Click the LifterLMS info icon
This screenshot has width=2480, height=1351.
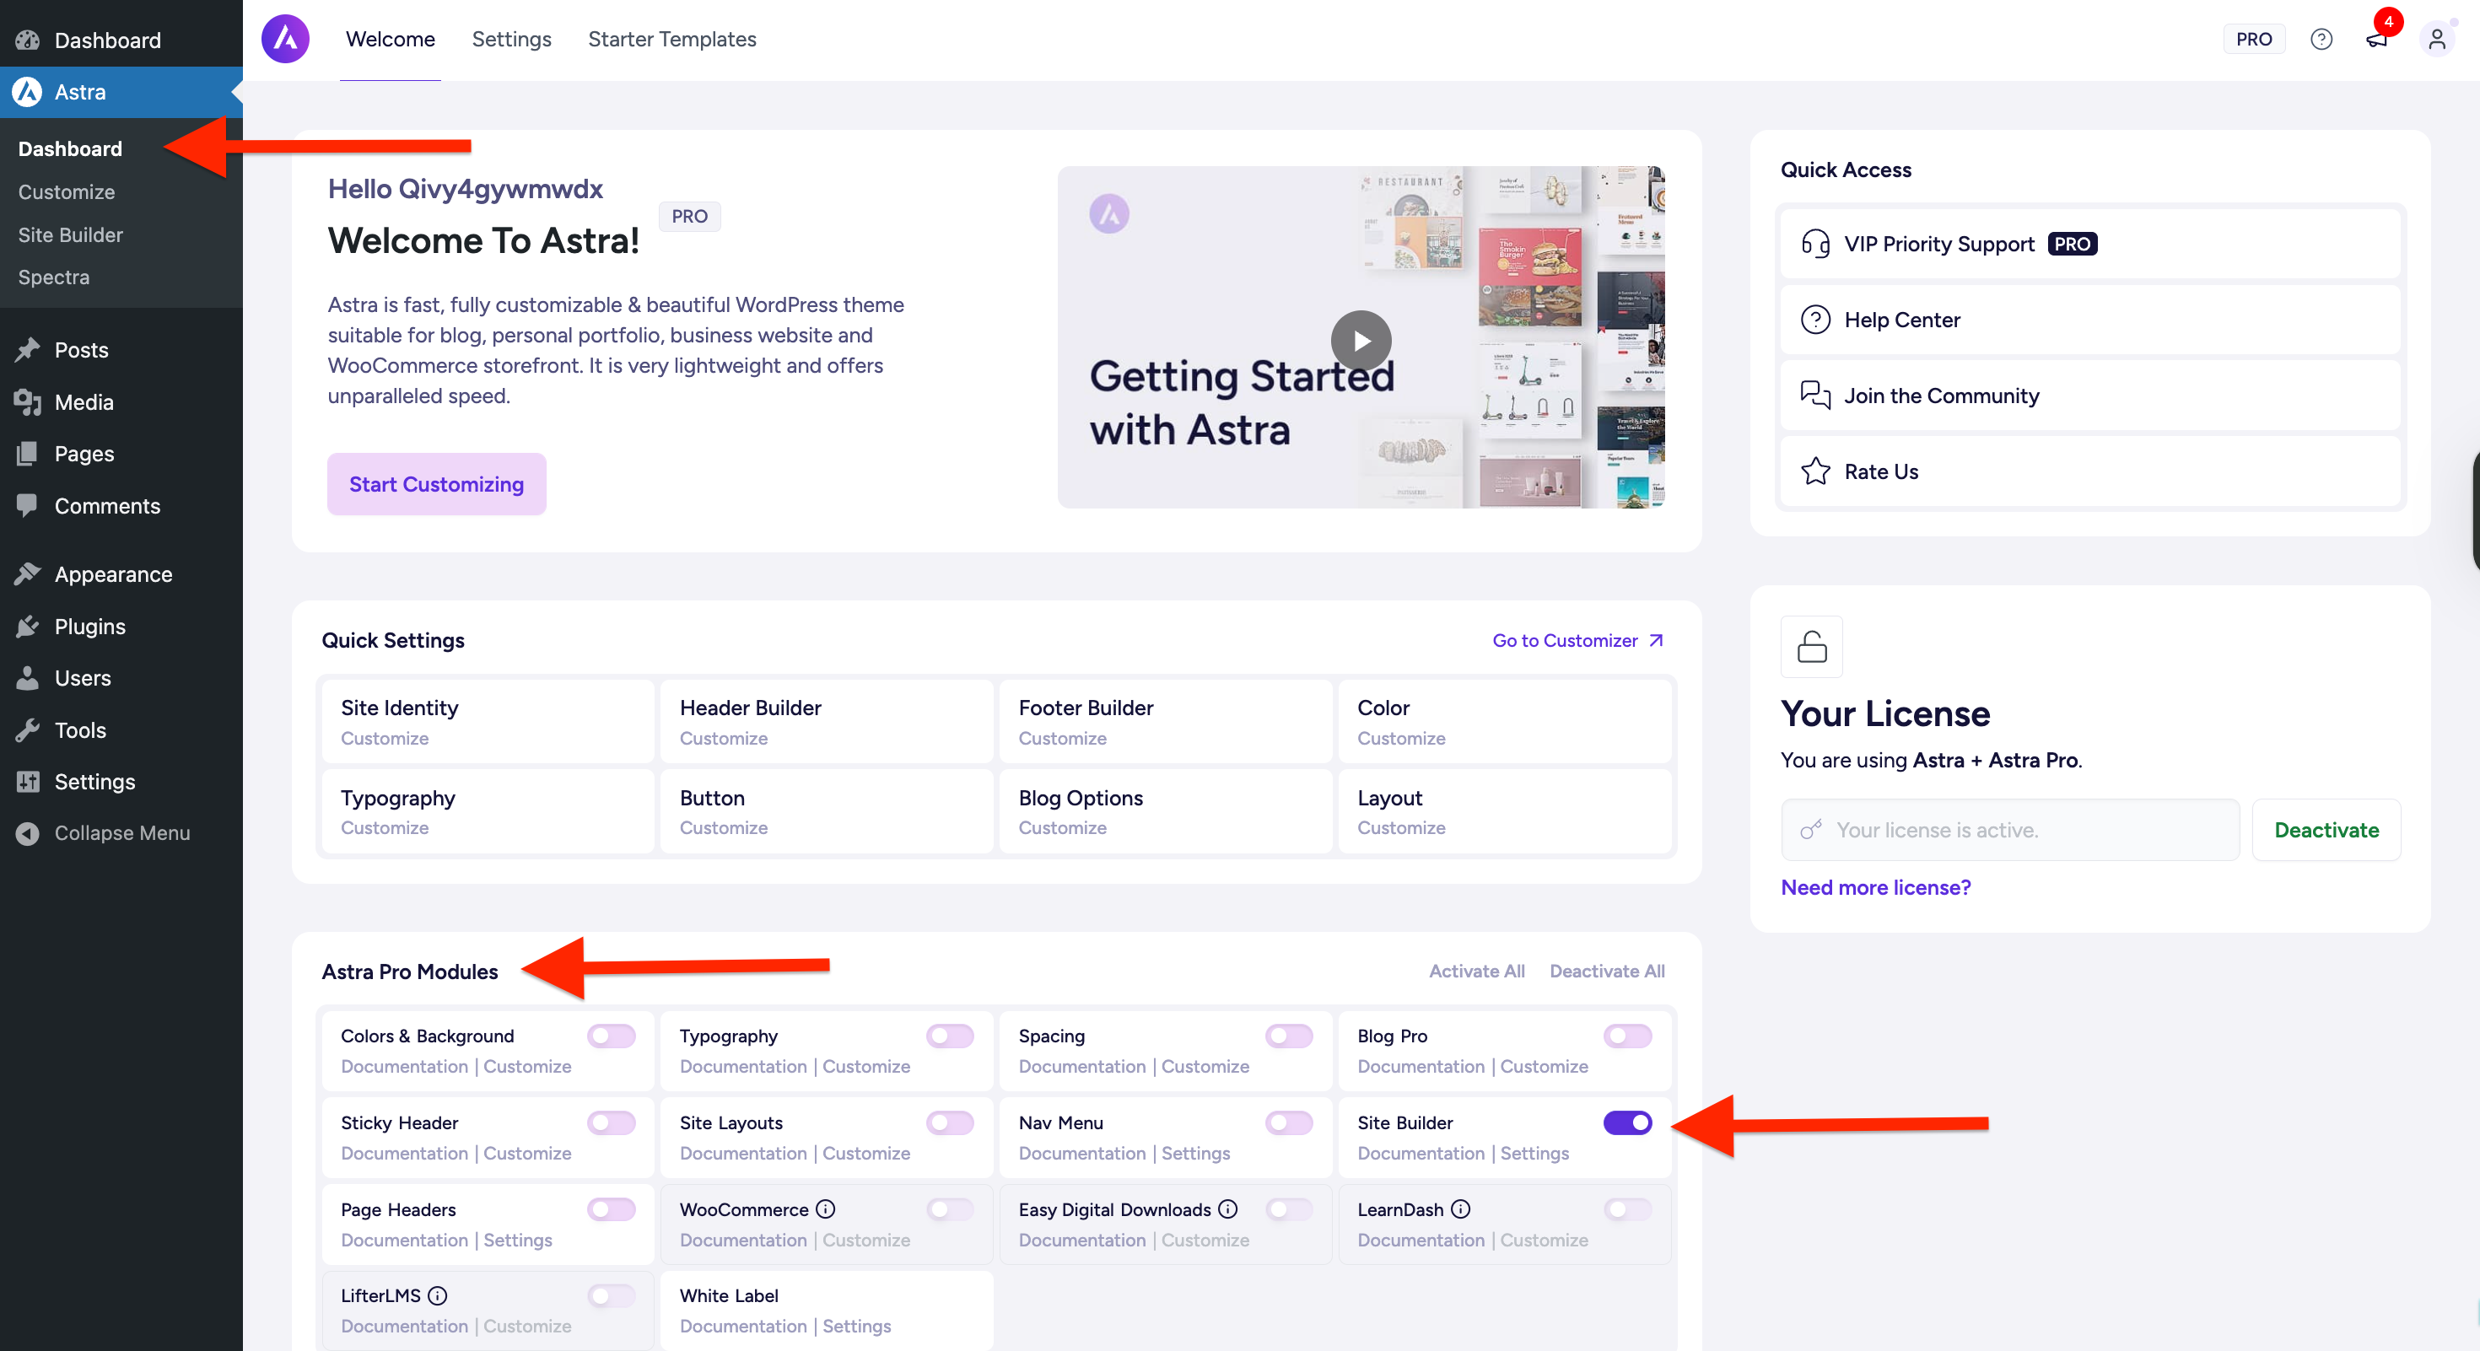[437, 1296]
